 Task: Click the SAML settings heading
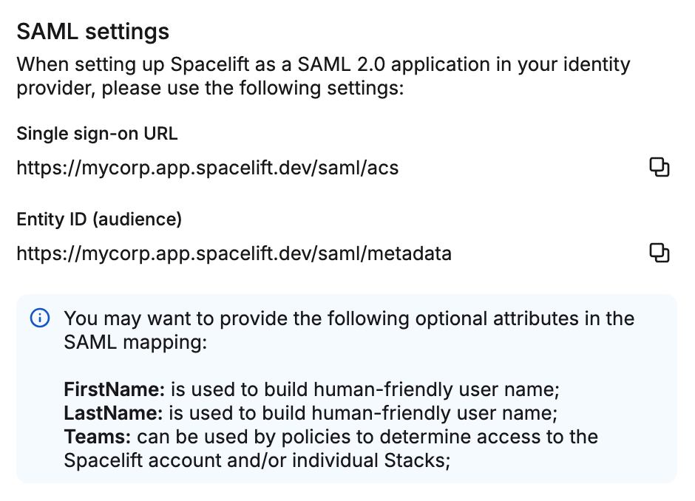tap(93, 32)
